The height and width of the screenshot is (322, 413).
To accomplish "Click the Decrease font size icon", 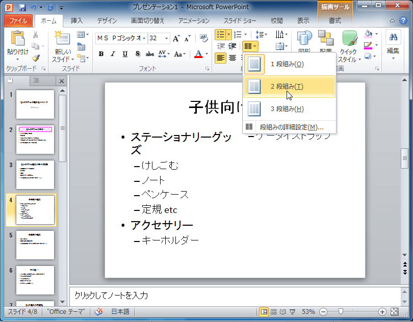I will coord(187,38).
